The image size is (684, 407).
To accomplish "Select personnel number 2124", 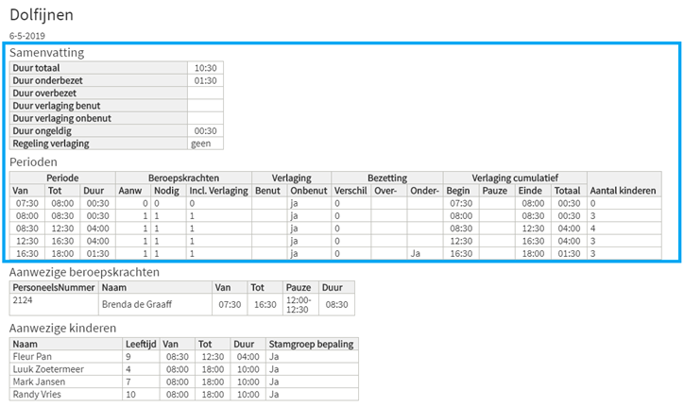I will (24, 299).
